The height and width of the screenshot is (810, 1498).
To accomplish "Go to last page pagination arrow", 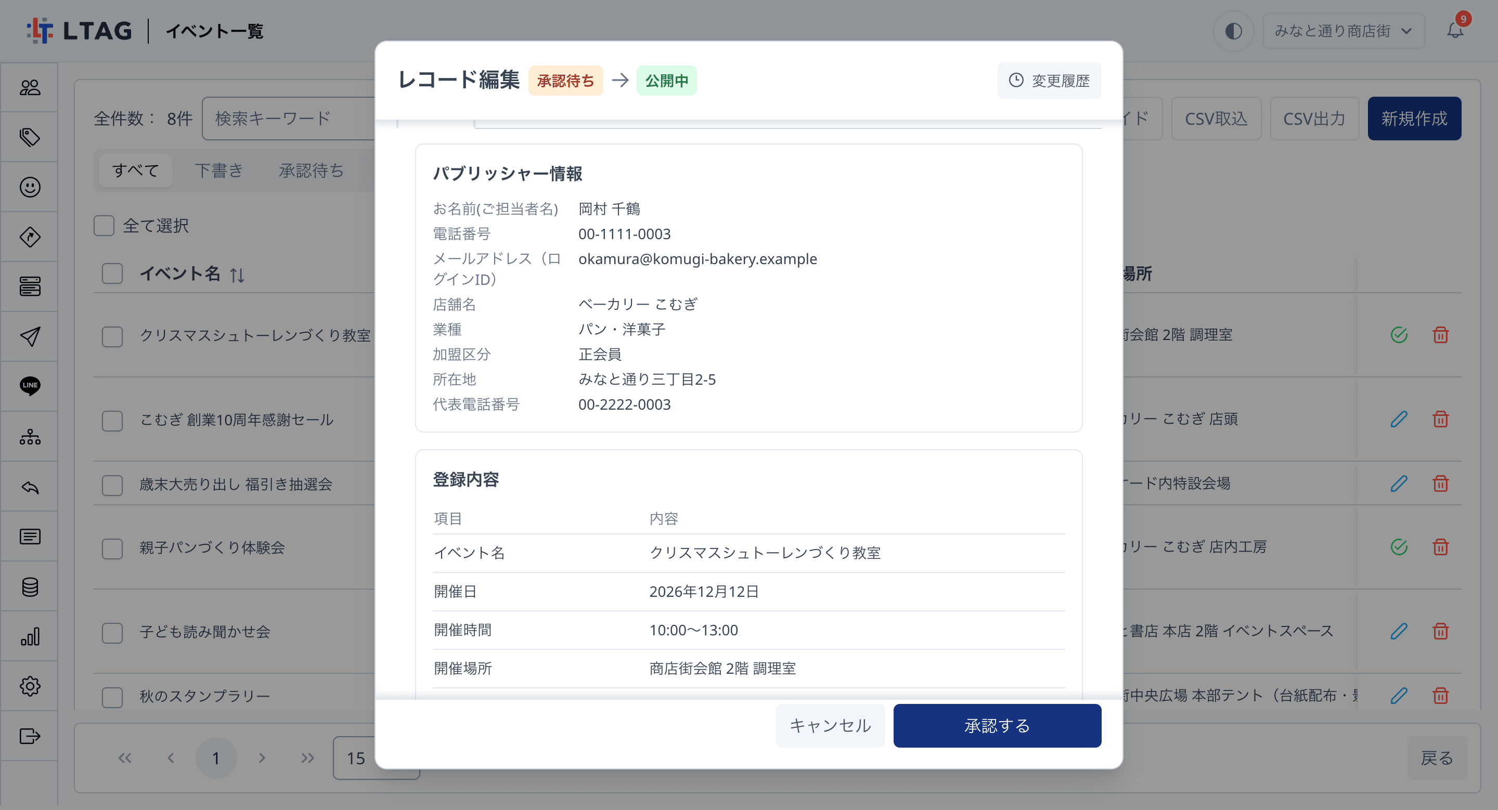I will pyautogui.click(x=307, y=757).
